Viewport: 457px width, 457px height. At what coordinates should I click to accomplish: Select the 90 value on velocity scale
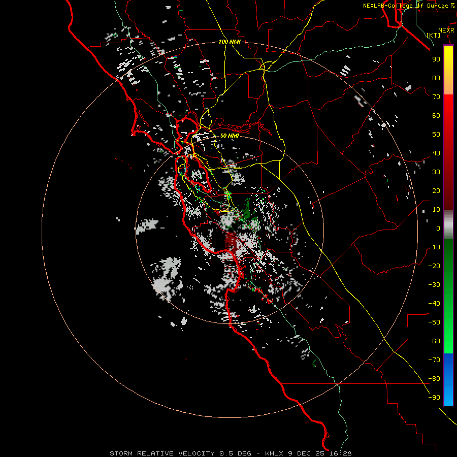click(x=436, y=59)
